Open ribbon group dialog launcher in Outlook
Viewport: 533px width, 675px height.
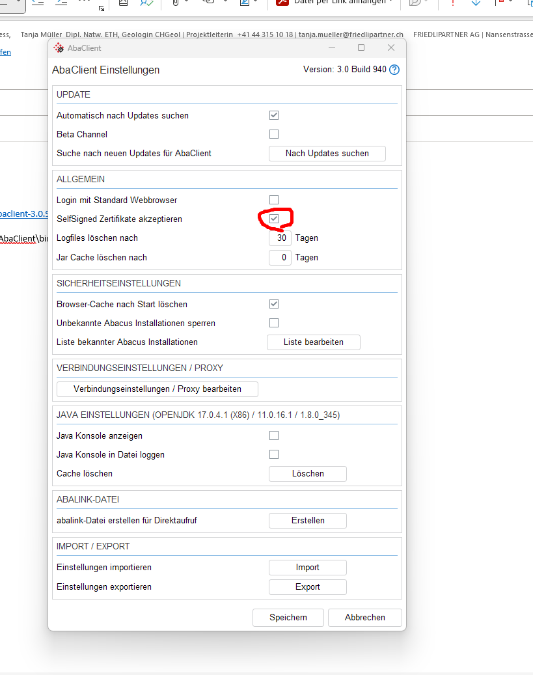[x=102, y=8]
